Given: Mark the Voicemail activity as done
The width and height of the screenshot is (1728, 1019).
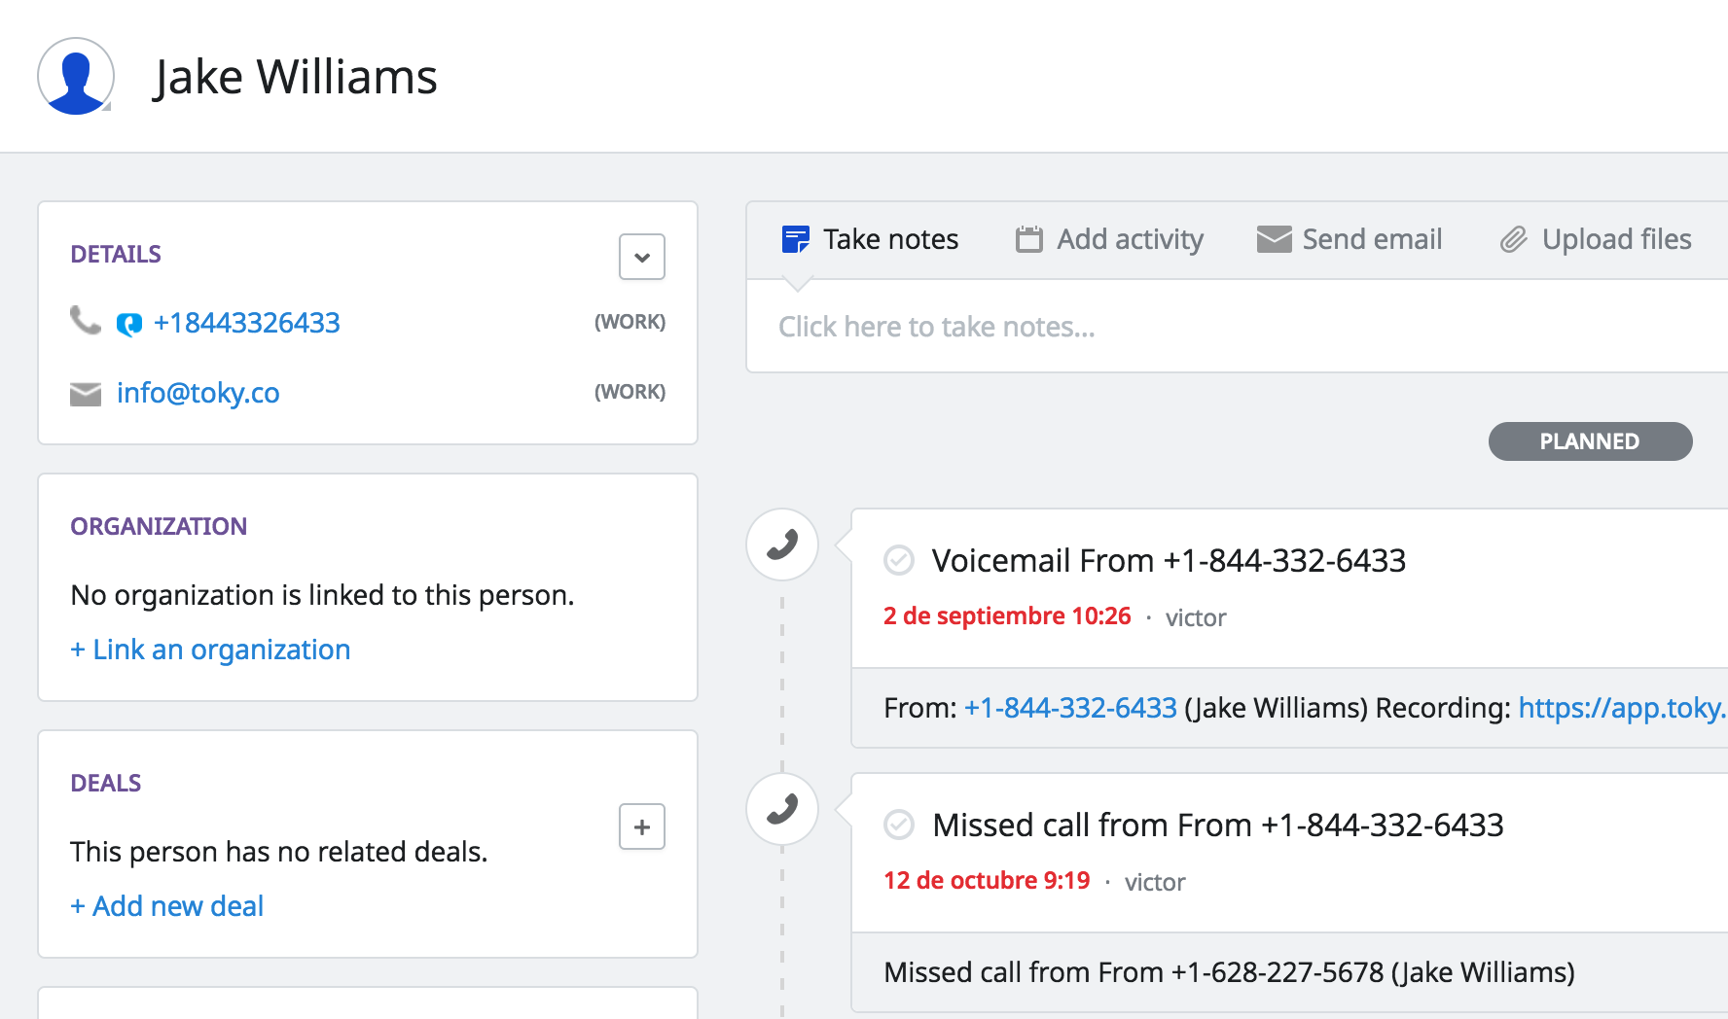Looking at the screenshot, I should (x=898, y=560).
